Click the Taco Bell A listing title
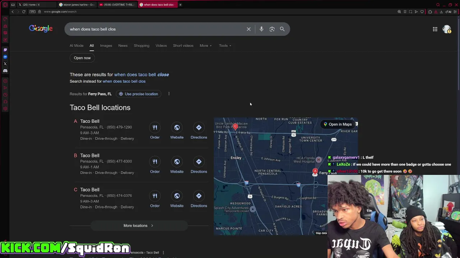 tap(90, 121)
